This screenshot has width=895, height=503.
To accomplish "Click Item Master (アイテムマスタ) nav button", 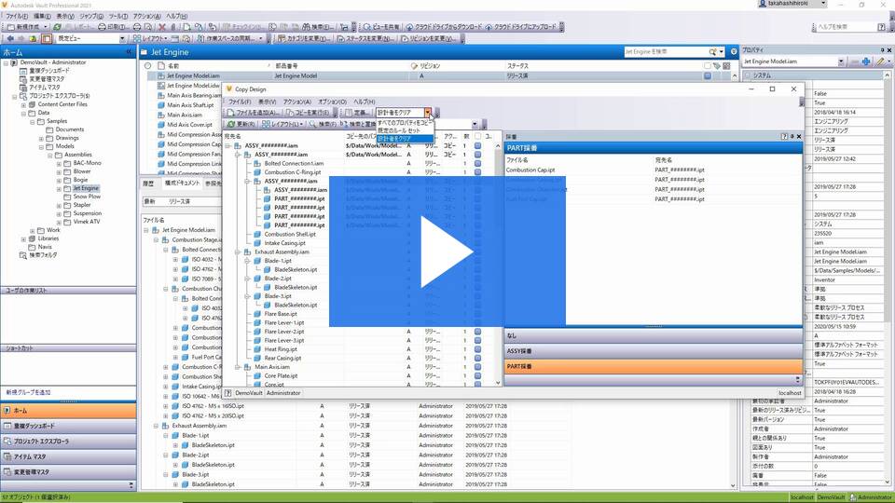I will 68,456.
